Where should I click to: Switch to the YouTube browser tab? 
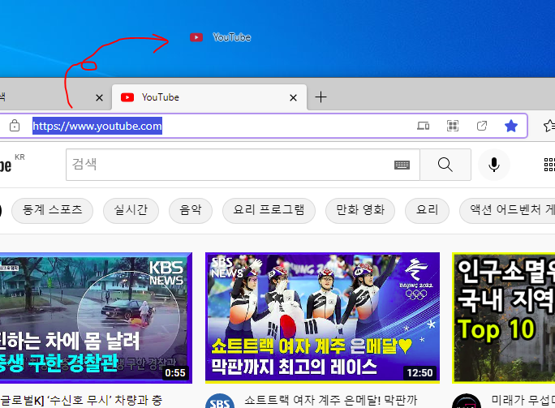[x=209, y=97]
